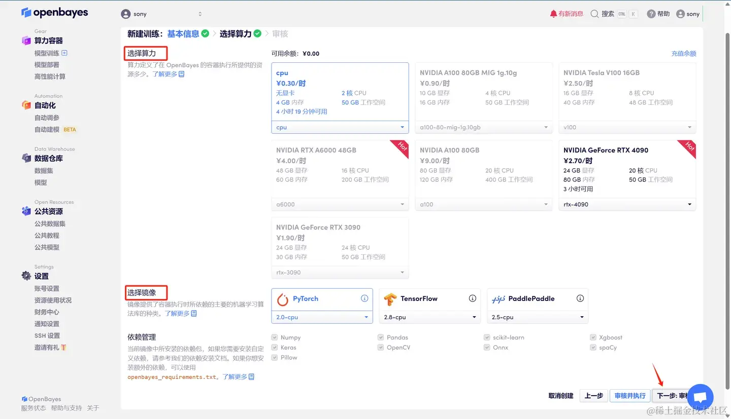Open search via magnifier icon
Viewport: 731px width, 419px height.
click(x=594, y=14)
